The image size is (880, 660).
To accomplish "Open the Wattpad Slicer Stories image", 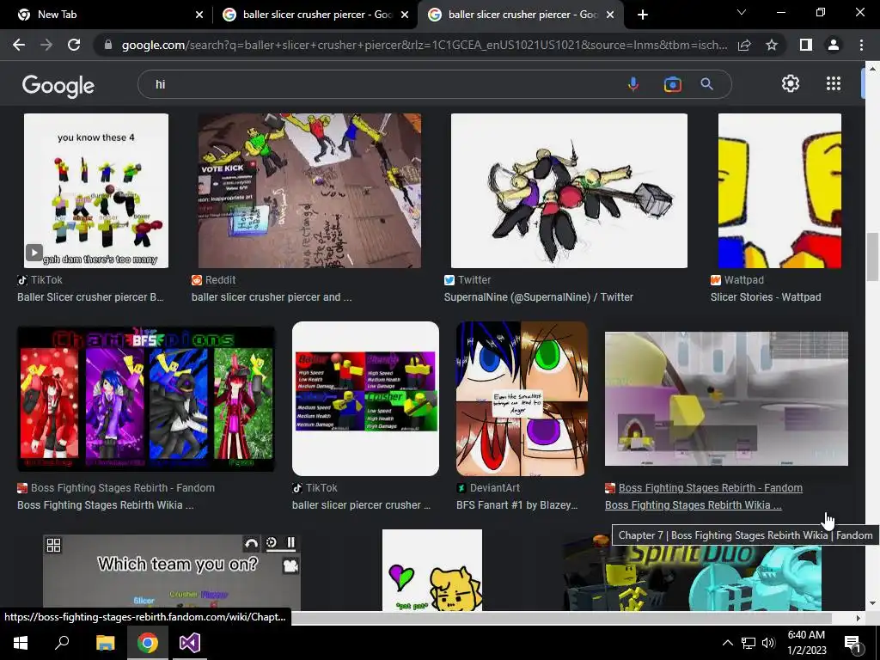I will click(x=779, y=191).
